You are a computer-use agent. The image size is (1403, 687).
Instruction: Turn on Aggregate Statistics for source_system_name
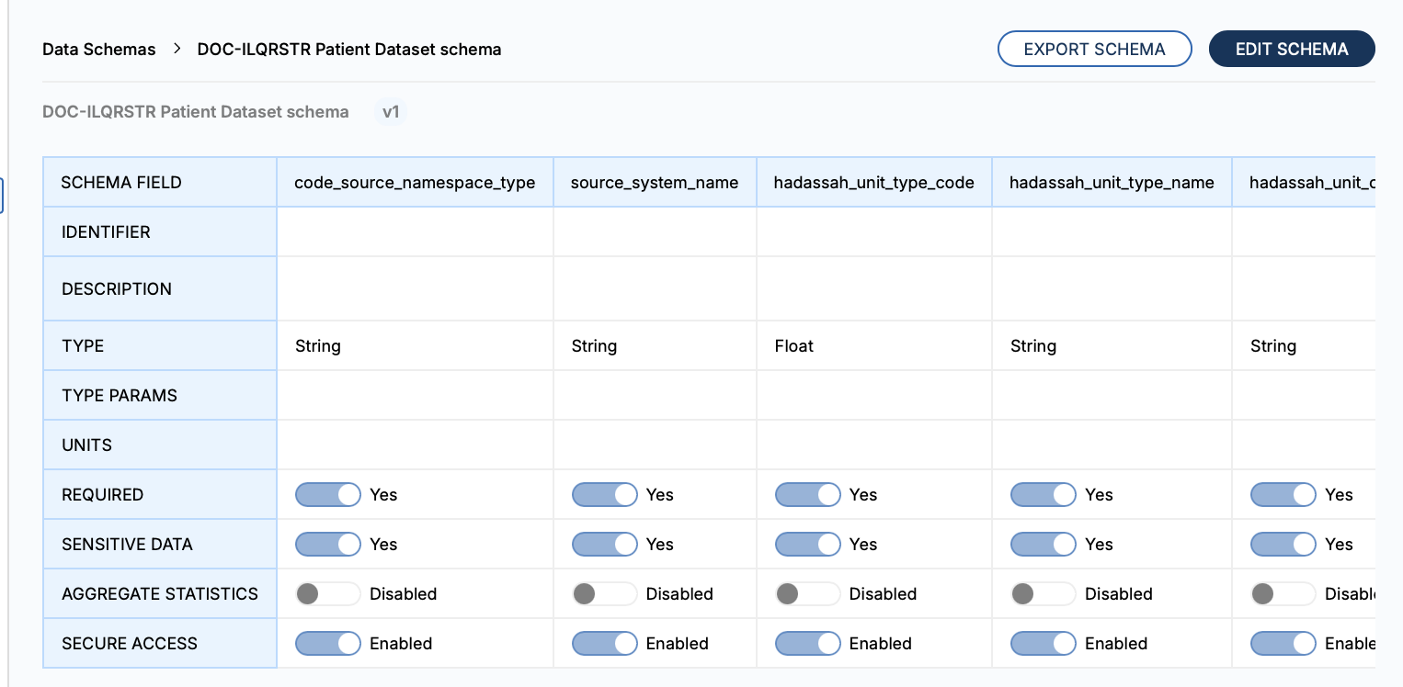click(605, 594)
